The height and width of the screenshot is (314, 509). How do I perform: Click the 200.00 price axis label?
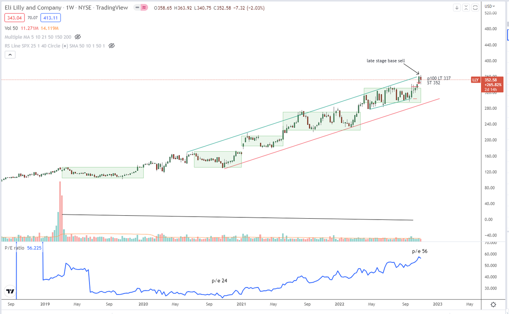(490, 140)
